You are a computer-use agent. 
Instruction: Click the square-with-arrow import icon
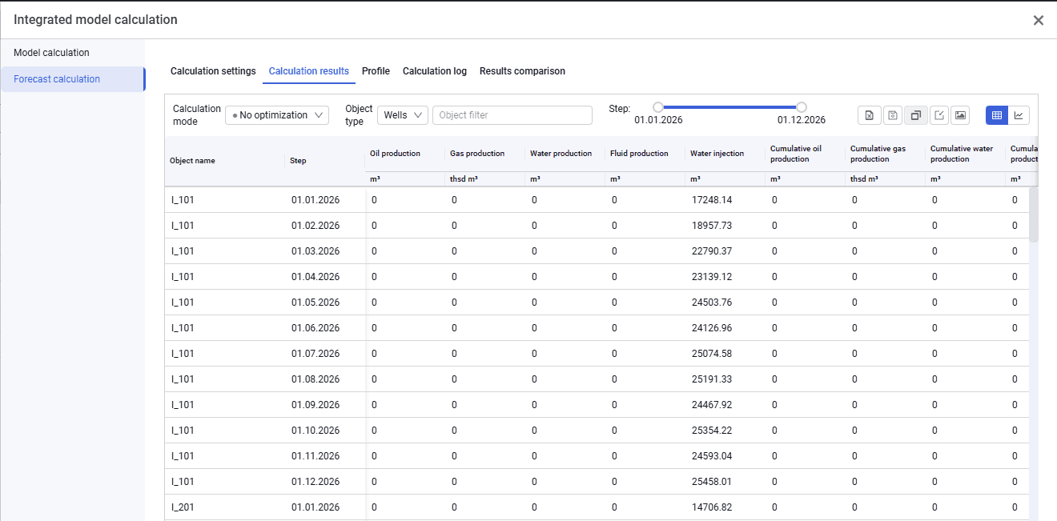pyautogui.click(x=939, y=115)
